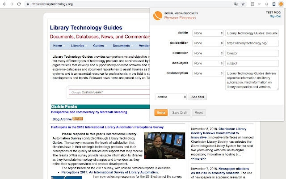The width and height of the screenshot is (286, 179).
Task: Open the field selector dropdown showing dc:title
Action: tap(171, 97)
